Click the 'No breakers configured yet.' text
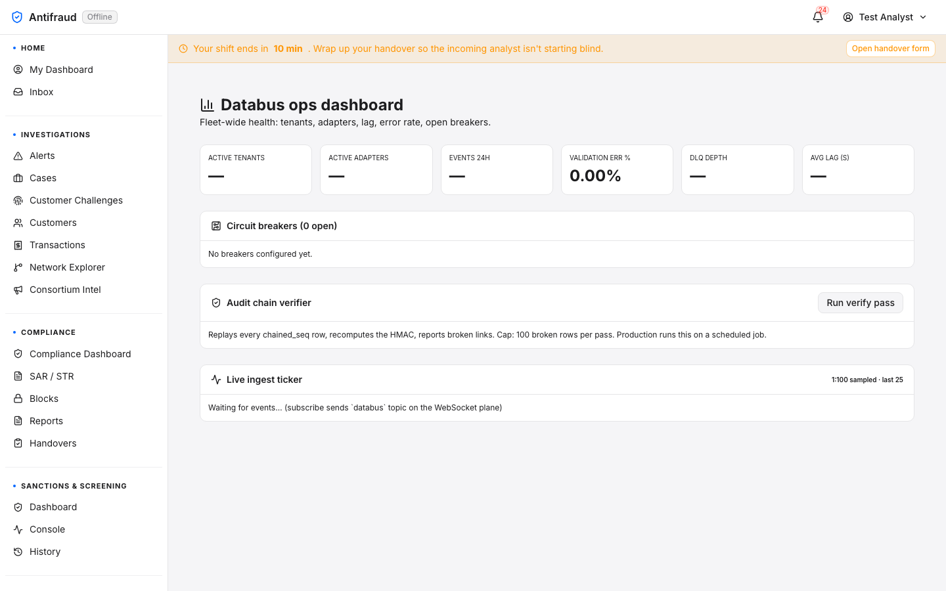946x591 pixels. click(260, 254)
